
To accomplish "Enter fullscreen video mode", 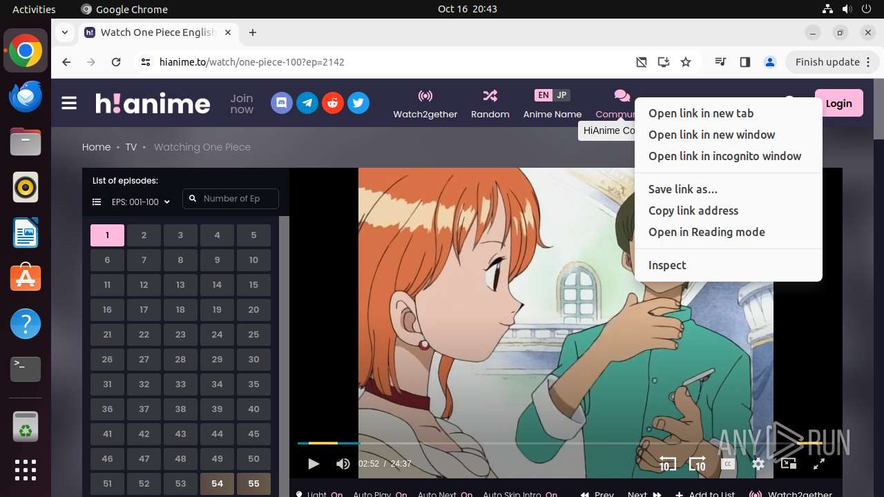I will tap(819, 464).
